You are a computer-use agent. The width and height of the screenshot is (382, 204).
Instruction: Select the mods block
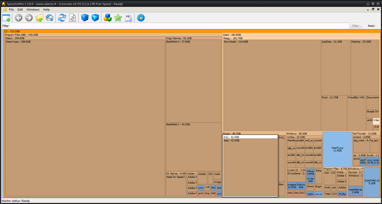pyautogui.click(x=217, y=175)
